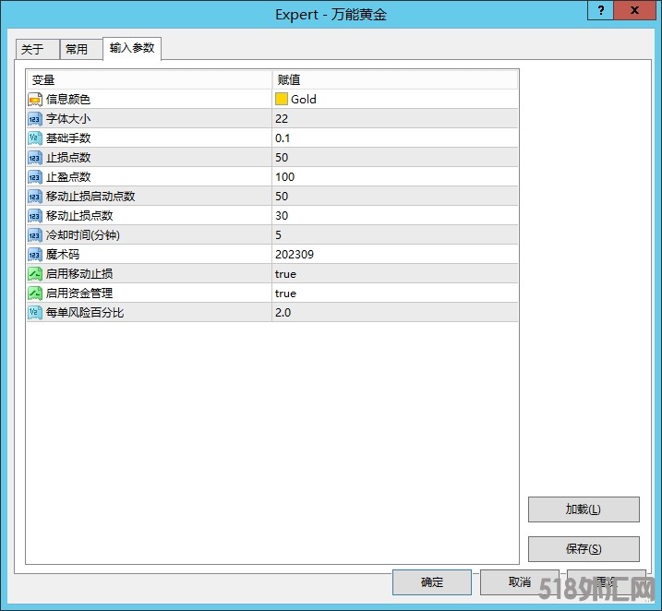Confirm with the 确定 button
Image resolution: width=662 pixels, height=611 pixels.
point(432,582)
